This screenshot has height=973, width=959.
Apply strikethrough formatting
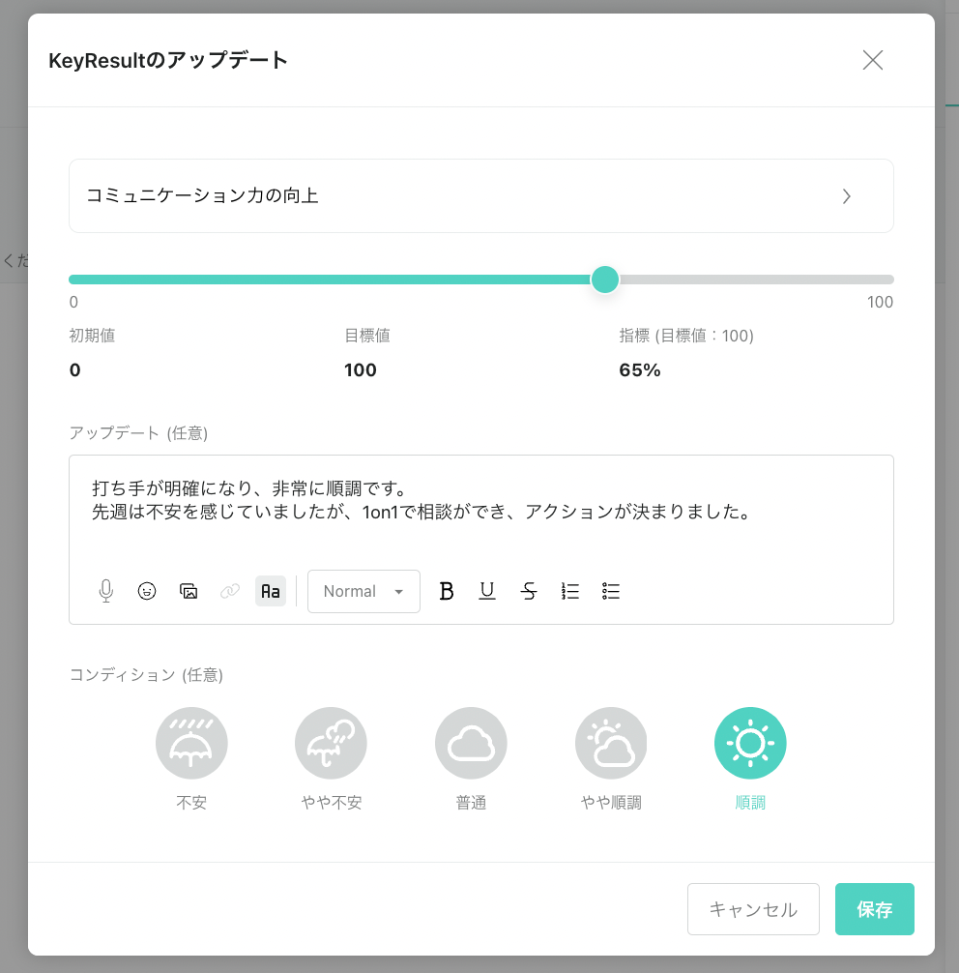529,591
